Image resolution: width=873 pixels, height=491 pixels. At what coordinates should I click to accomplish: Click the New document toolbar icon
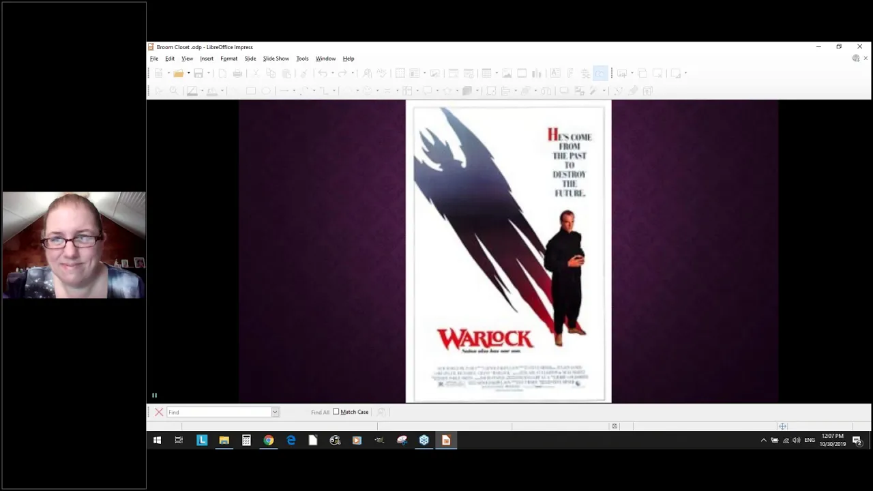click(x=159, y=73)
